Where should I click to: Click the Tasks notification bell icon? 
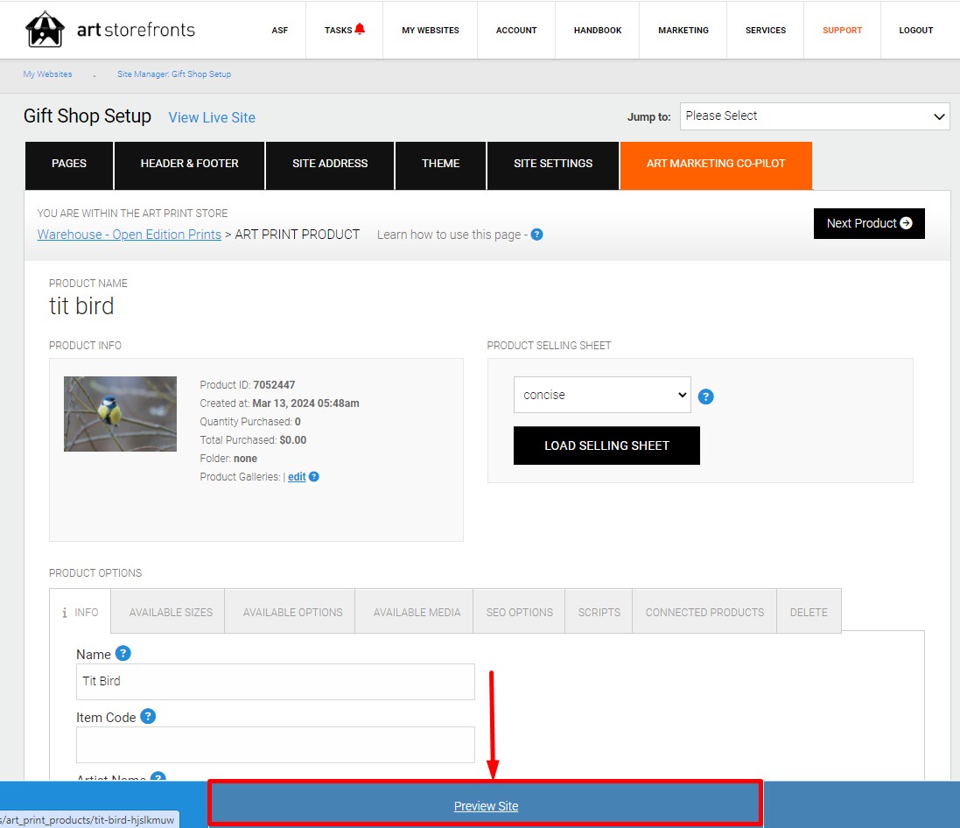coord(360,29)
